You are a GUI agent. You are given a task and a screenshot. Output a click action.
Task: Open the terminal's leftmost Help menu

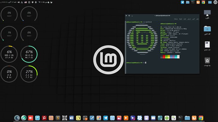(176, 19)
